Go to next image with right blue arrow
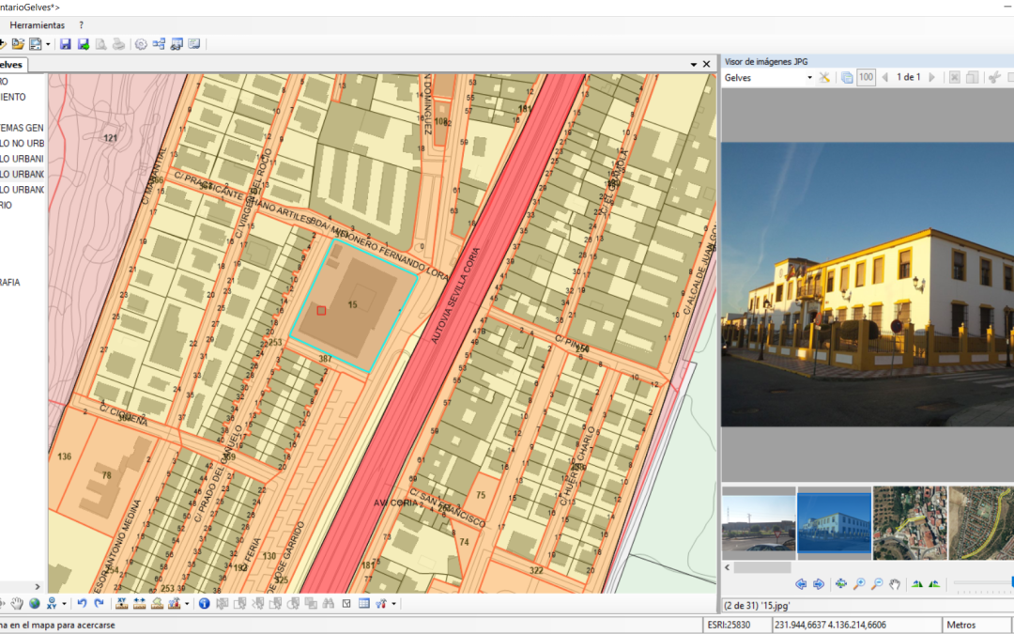Viewport: 1014px width, 634px height. click(819, 583)
